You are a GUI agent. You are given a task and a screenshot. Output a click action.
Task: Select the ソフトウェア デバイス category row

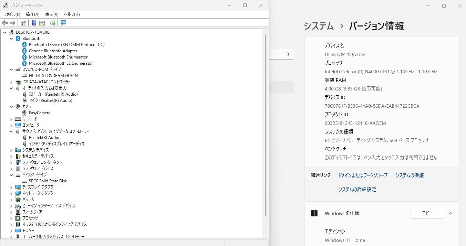click(x=38, y=169)
